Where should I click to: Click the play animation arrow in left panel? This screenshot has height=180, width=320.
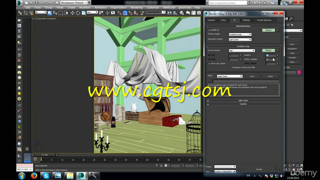tap(27, 149)
